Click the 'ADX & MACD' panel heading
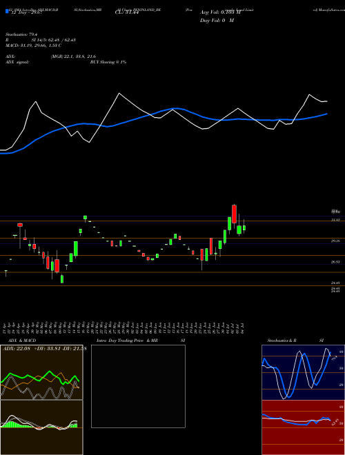The height and width of the screenshot is (455, 345). coord(21,341)
